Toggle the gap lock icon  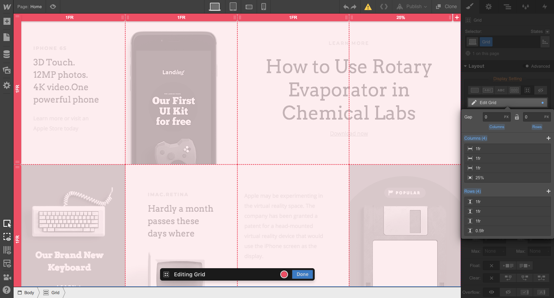pyautogui.click(x=517, y=117)
